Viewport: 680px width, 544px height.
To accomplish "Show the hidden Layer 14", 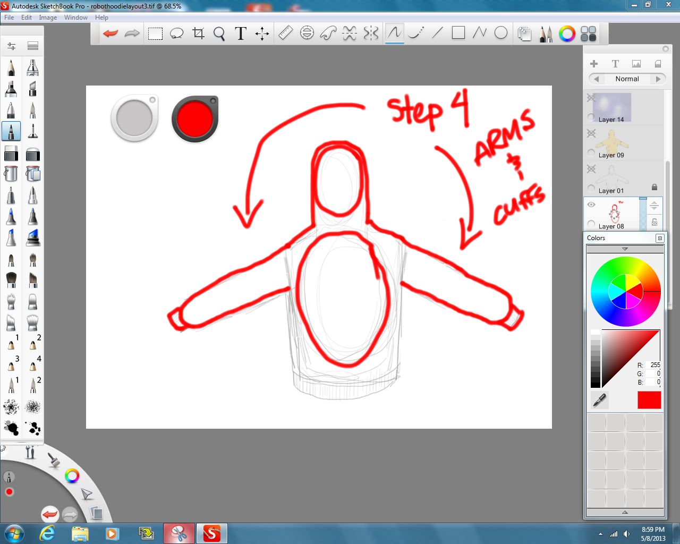I will tap(590, 98).
